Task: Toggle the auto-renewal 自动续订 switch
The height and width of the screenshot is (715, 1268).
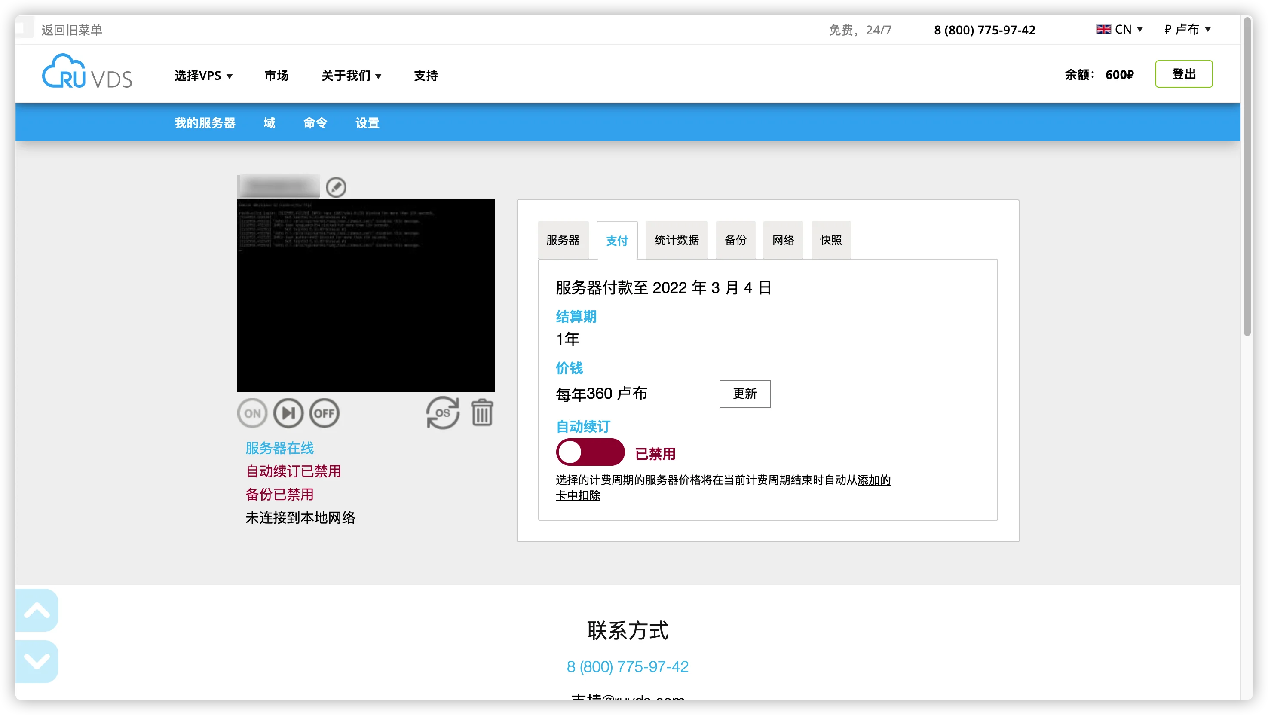Action: coord(590,452)
